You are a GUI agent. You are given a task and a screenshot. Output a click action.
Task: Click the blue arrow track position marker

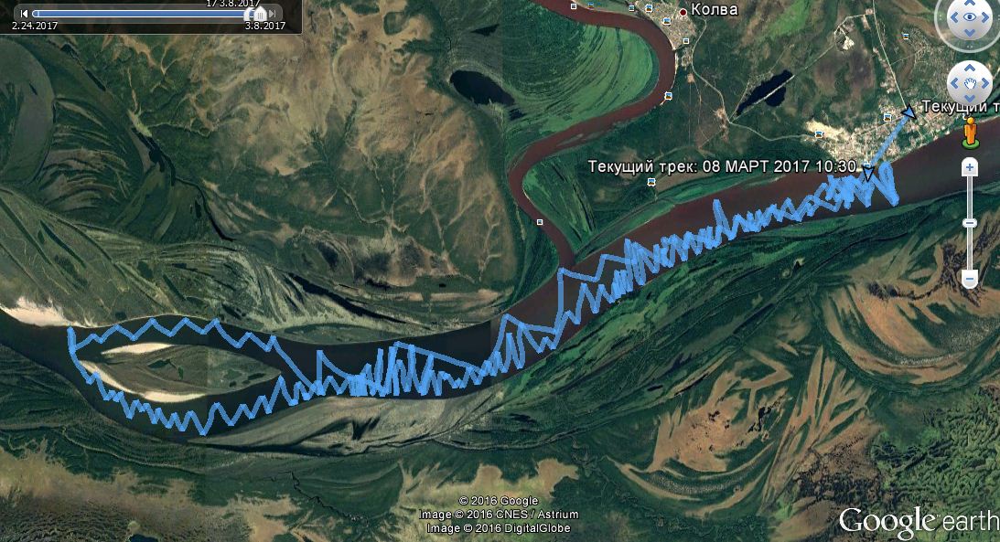[x=909, y=112]
